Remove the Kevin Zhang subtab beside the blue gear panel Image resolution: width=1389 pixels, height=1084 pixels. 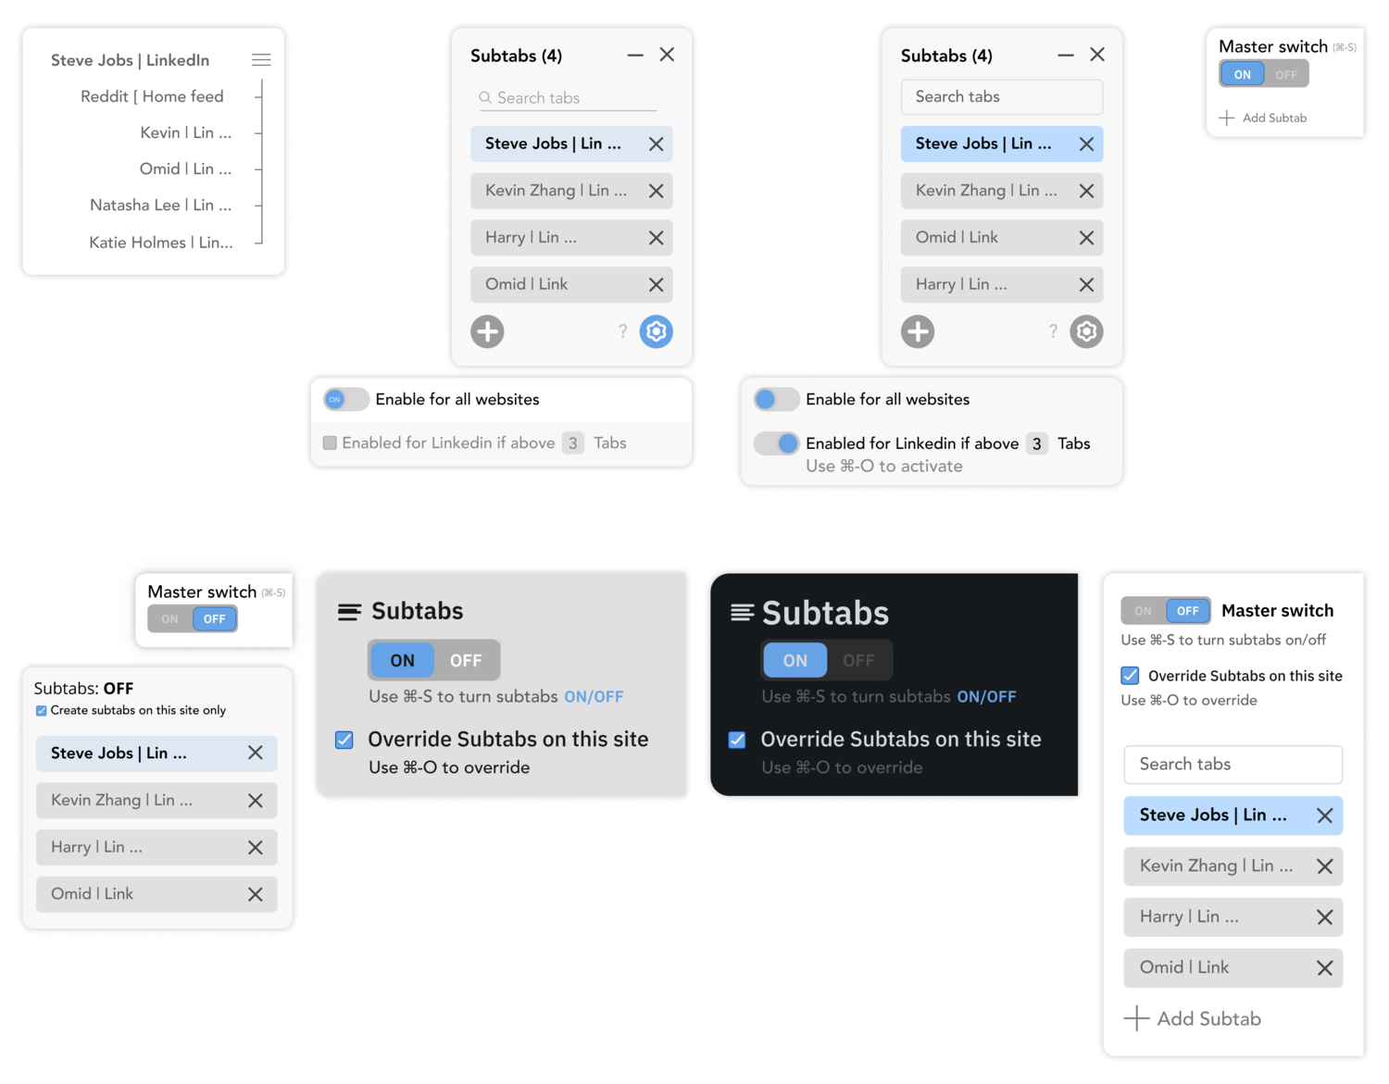(656, 191)
